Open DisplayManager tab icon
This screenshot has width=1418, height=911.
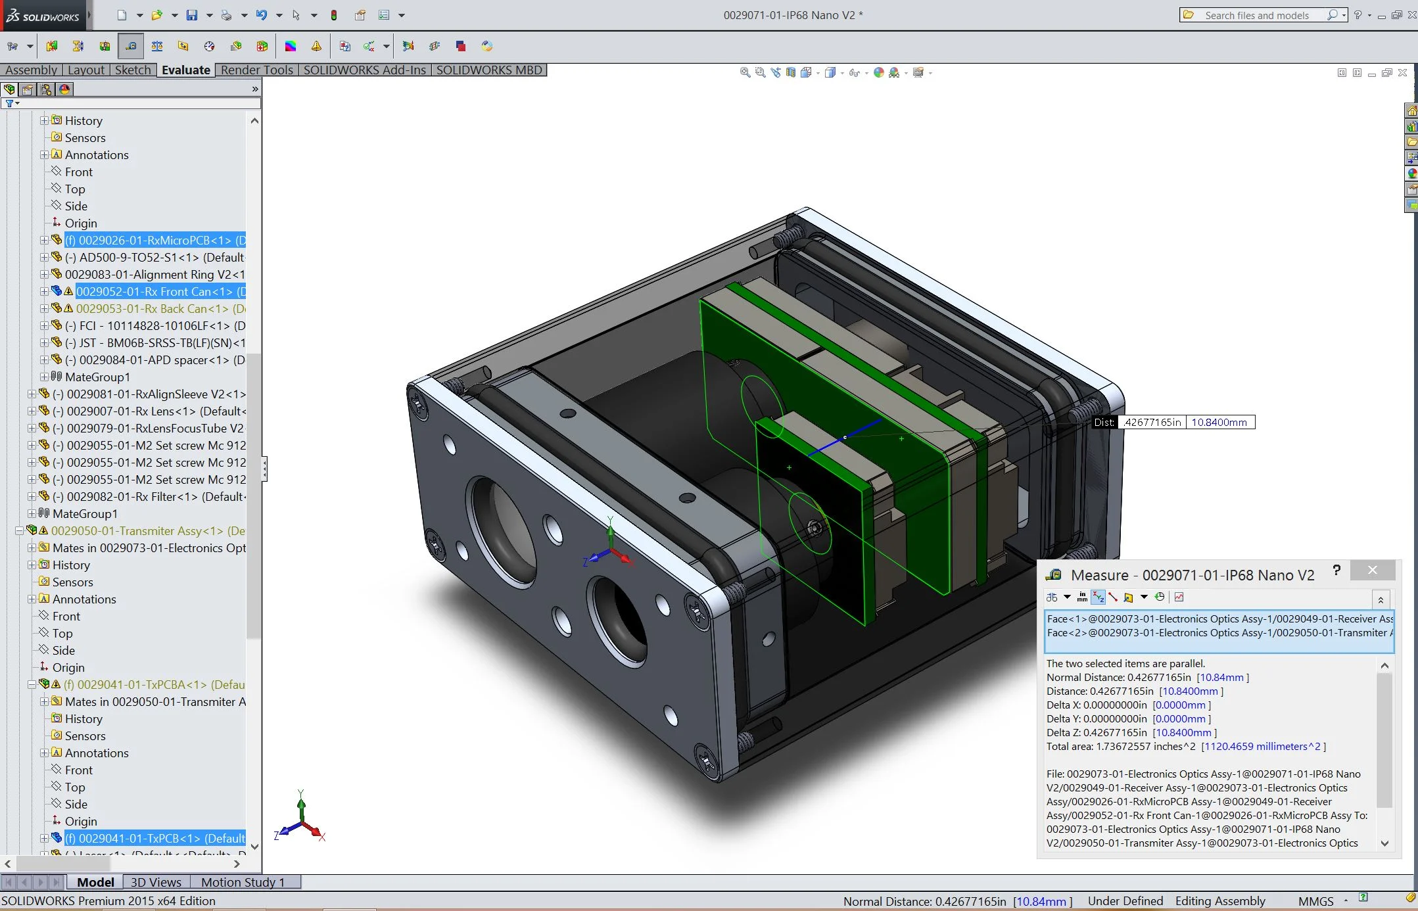click(x=64, y=89)
